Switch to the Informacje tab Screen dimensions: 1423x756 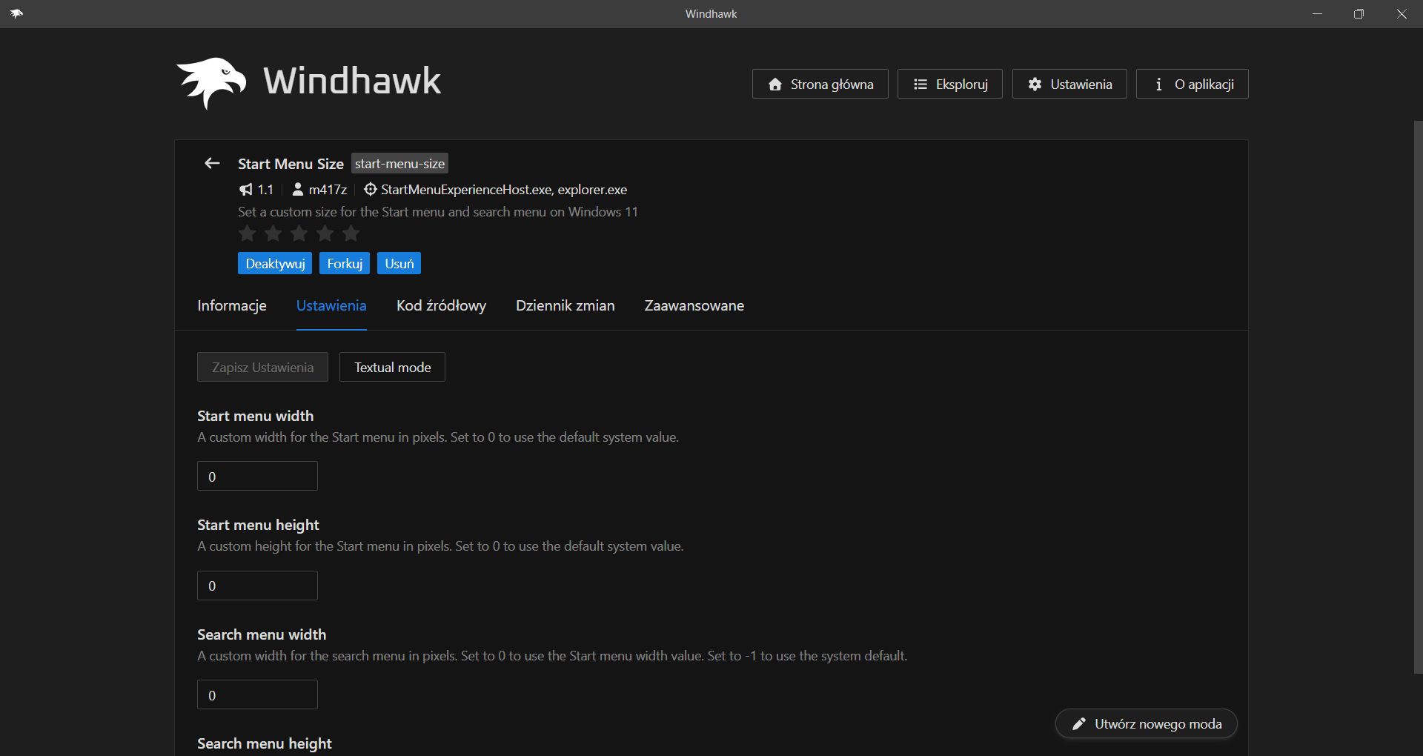(232, 305)
